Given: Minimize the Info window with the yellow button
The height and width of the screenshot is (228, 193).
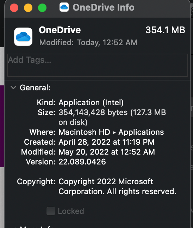Looking at the screenshot, I should pyautogui.click(x=28, y=8).
